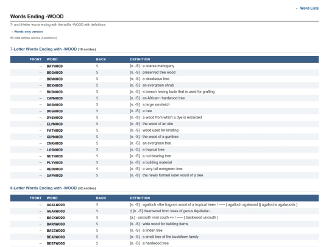Click the definition 'preserved tree wood'
This screenshot has width=329, height=247.
tap(159, 72)
